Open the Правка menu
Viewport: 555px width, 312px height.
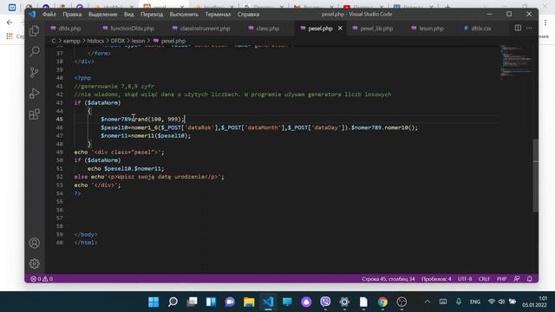pyautogui.click(x=72, y=14)
